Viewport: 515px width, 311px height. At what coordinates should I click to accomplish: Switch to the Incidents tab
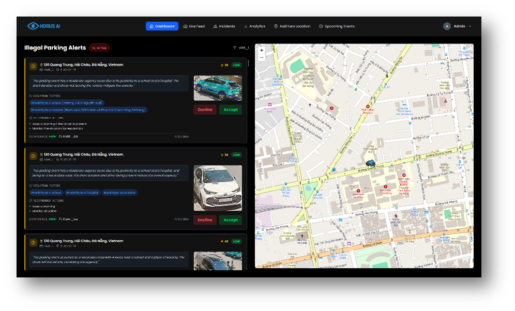coord(224,26)
